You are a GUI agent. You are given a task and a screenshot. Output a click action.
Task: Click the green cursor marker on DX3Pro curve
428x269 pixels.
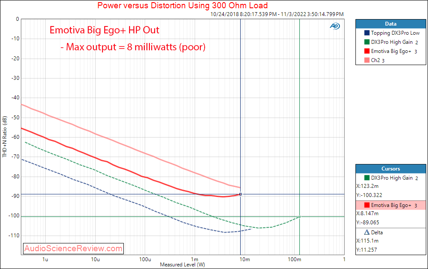[x=299, y=217]
